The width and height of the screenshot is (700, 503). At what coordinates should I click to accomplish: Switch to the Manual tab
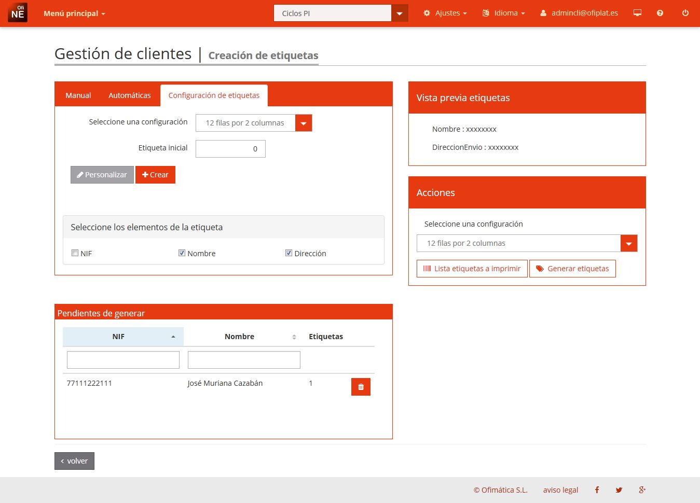[78, 95]
